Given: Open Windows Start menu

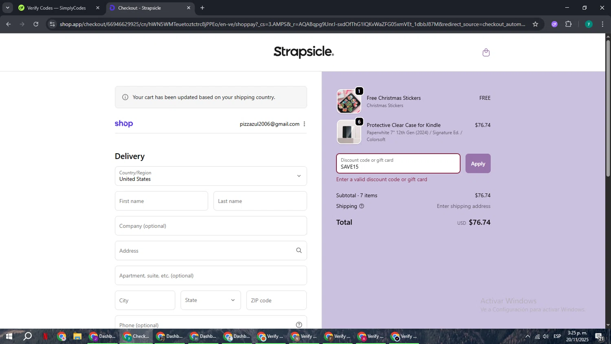Looking at the screenshot, I should pyautogui.click(x=9, y=336).
